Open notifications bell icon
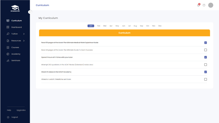The image size is (219, 123). (198, 5)
